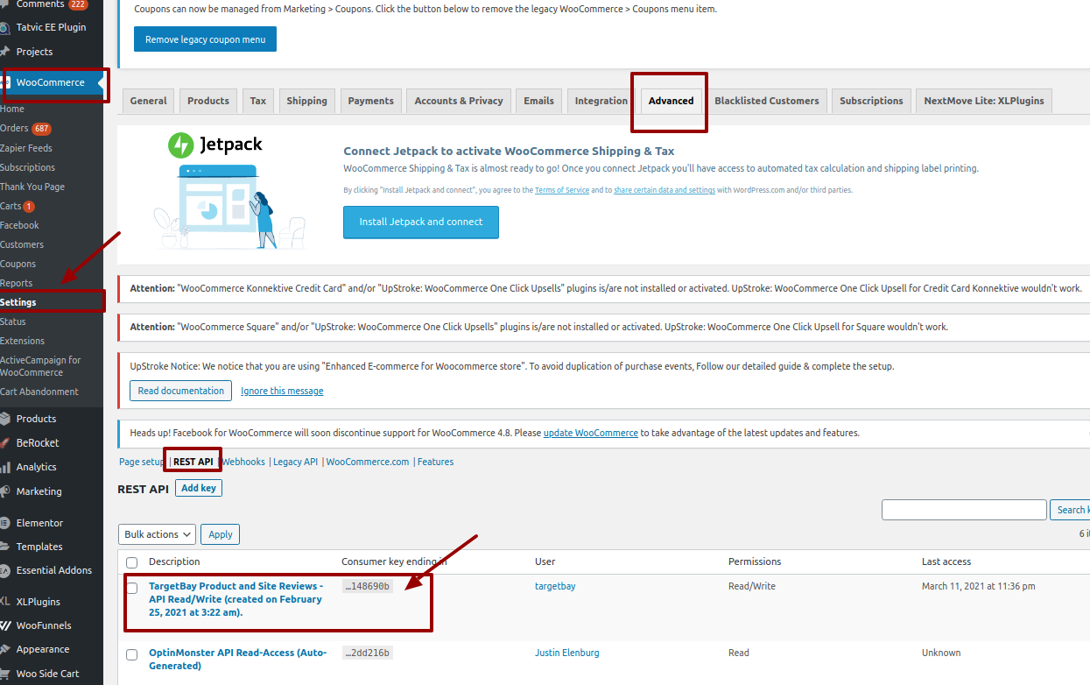1090x685 pixels.
Task: Open the Legacy API sub-section link
Action: coord(295,462)
